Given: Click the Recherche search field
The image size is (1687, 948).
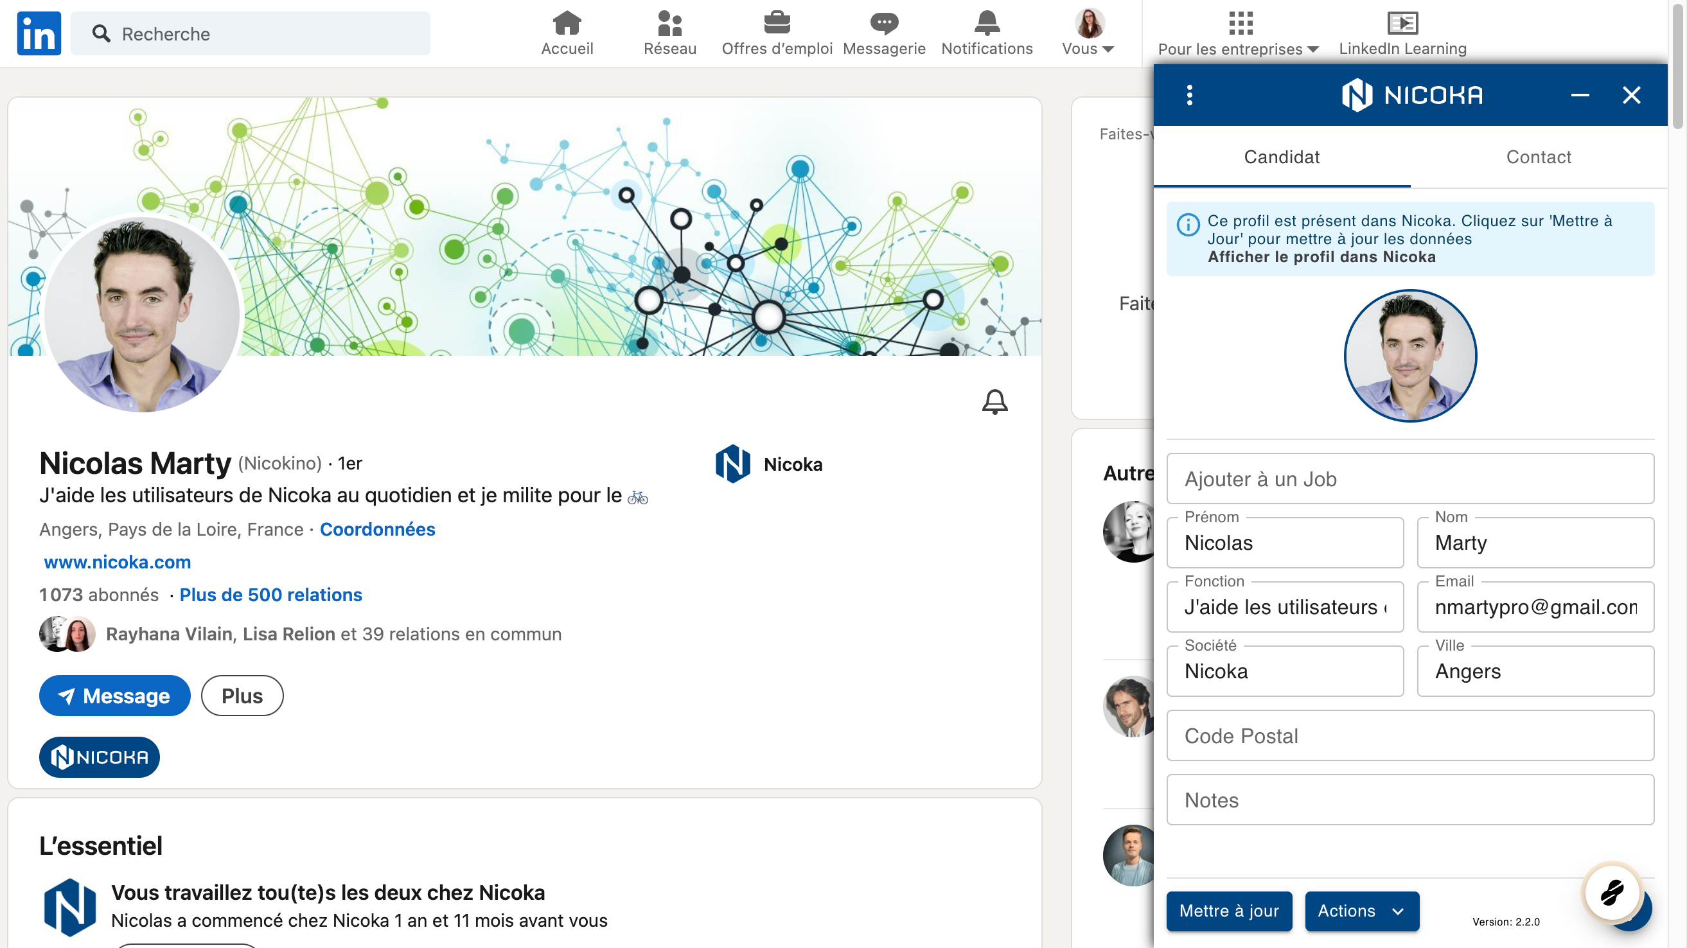Looking at the screenshot, I should tap(250, 33).
